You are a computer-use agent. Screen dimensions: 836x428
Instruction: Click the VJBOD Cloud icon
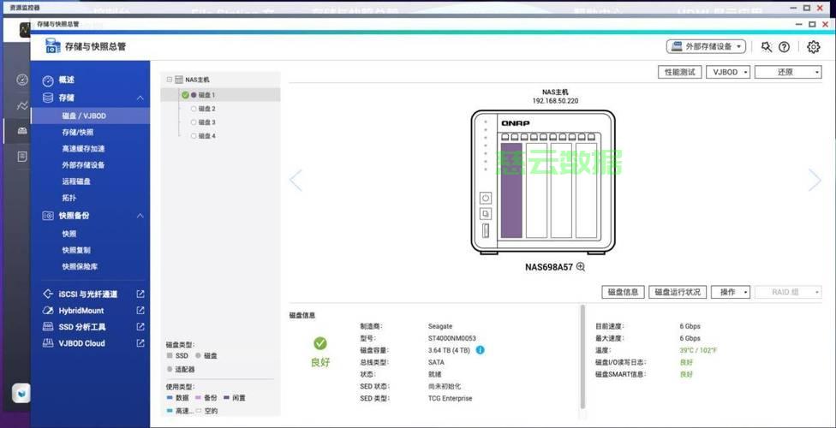48,343
